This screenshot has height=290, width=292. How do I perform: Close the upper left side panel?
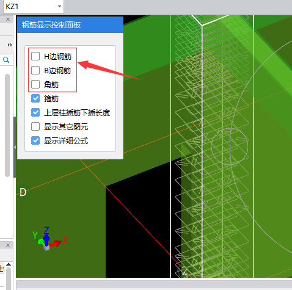8,20
